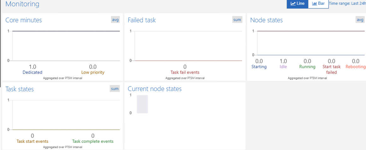Switch to the Bar chart view
The width and height of the screenshot is (366, 150).
[x=318, y=4]
